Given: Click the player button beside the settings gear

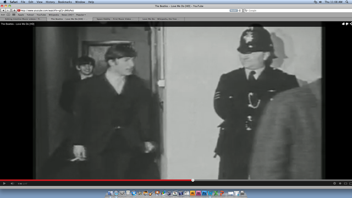Looking at the screenshot, I should point(340,183).
